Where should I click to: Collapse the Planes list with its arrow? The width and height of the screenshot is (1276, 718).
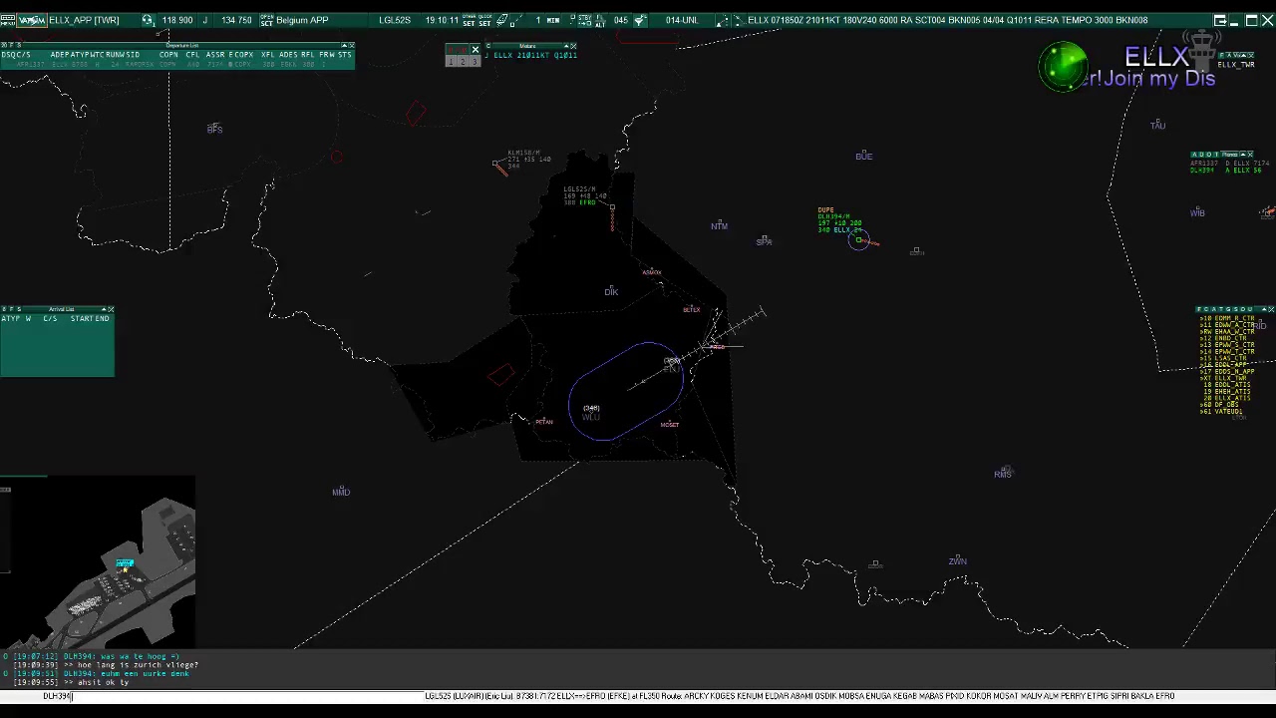pyautogui.click(x=1242, y=155)
